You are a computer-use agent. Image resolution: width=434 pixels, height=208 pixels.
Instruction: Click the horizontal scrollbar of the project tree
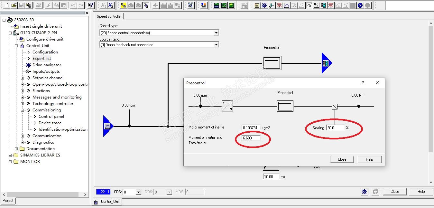(x=42, y=195)
